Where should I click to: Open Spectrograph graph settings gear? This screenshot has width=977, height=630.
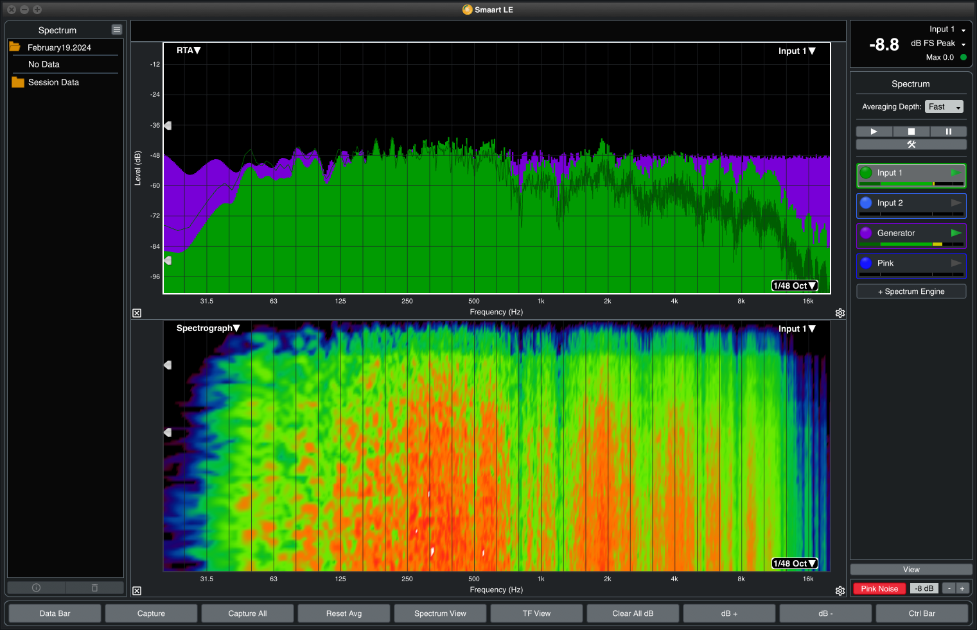click(840, 591)
